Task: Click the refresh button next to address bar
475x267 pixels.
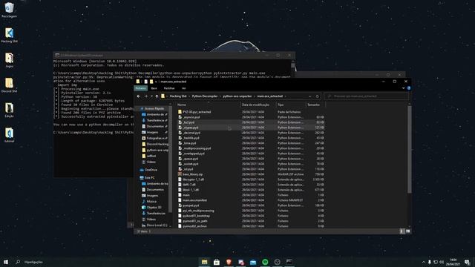Action: click(x=317, y=96)
